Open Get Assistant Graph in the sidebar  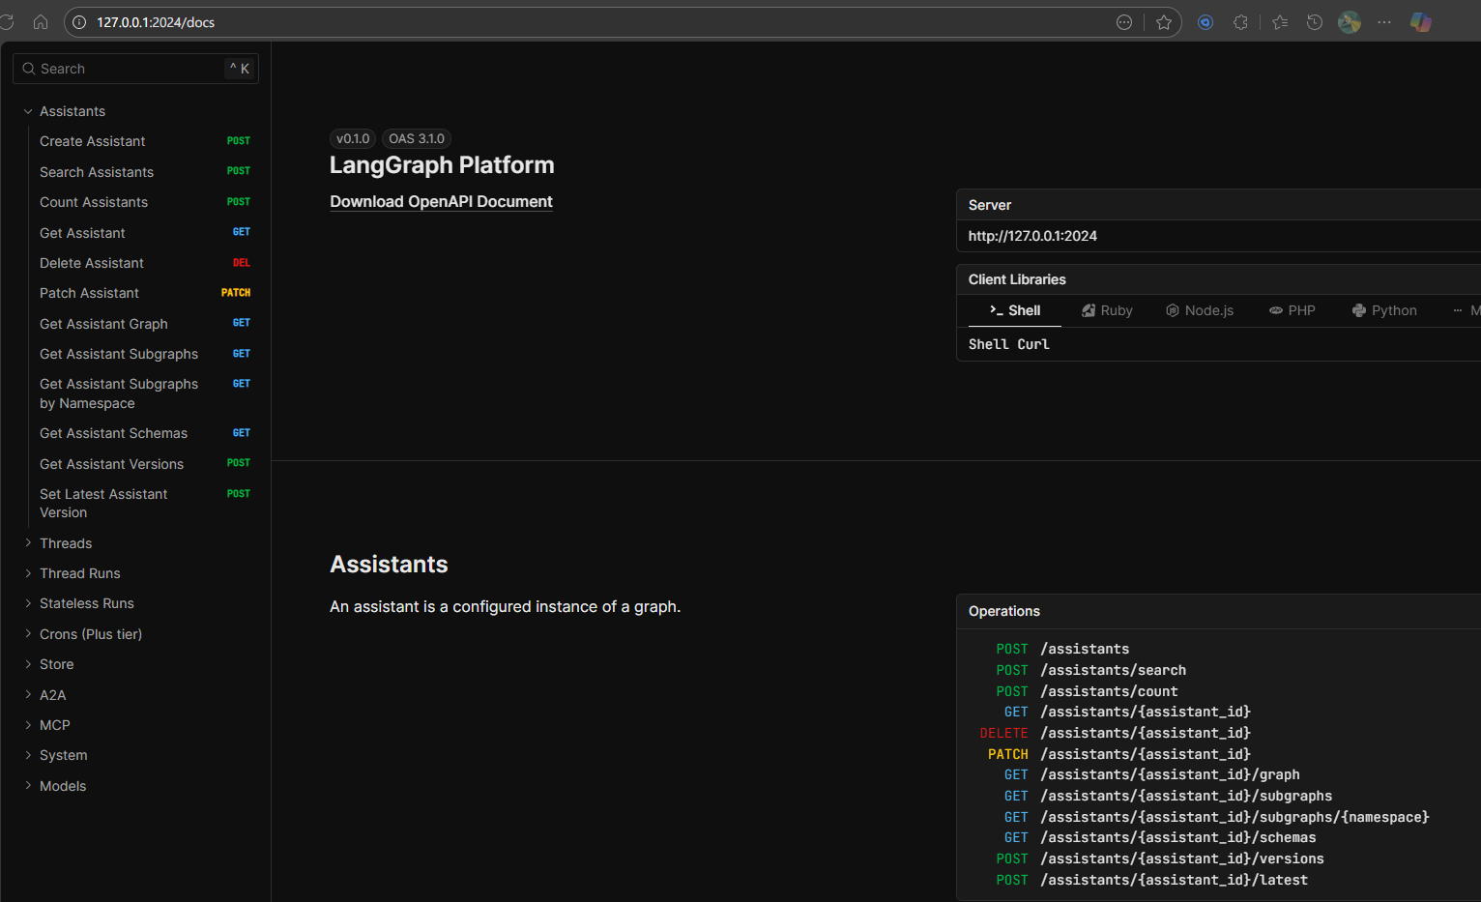(144, 324)
